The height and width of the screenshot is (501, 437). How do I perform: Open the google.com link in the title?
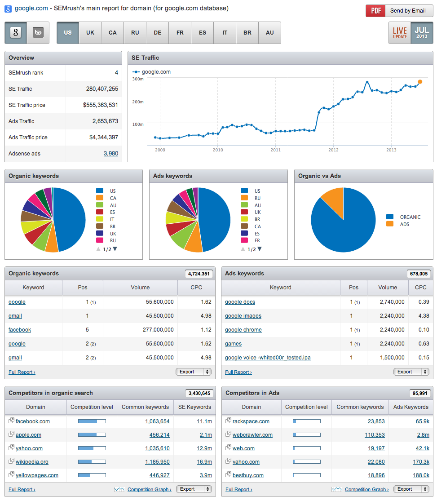point(31,8)
